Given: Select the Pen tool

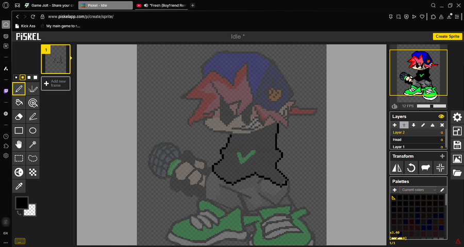Looking at the screenshot, I should (x=19, y=89).
